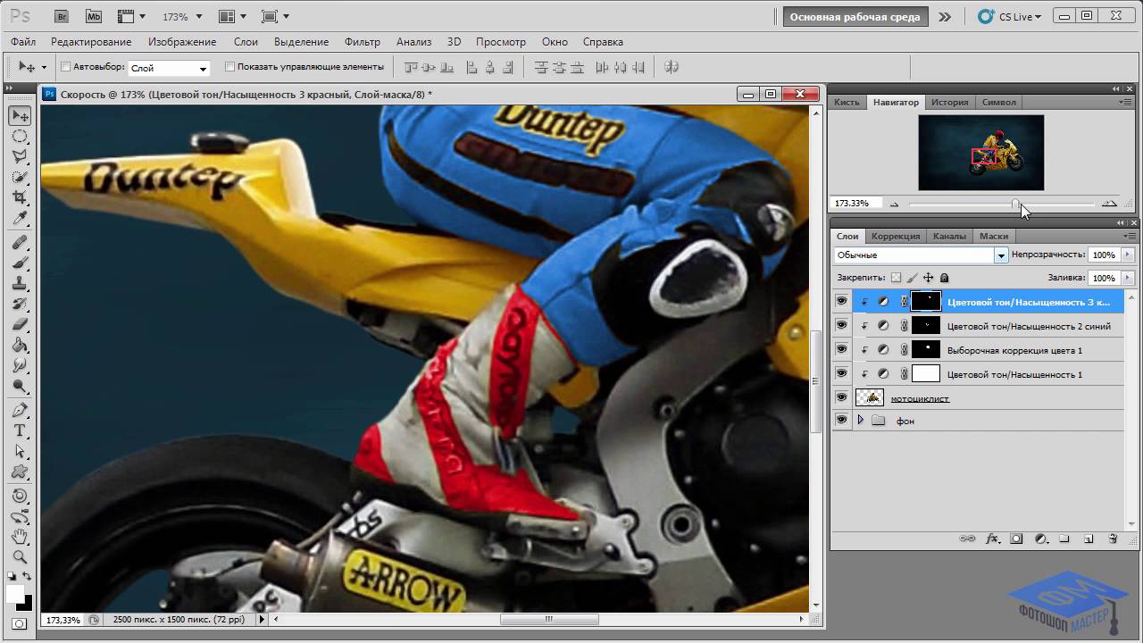This screenshot has width=1143, height=643.
Task: Select the Paint Bucket tool
Action: pos(20,346)
